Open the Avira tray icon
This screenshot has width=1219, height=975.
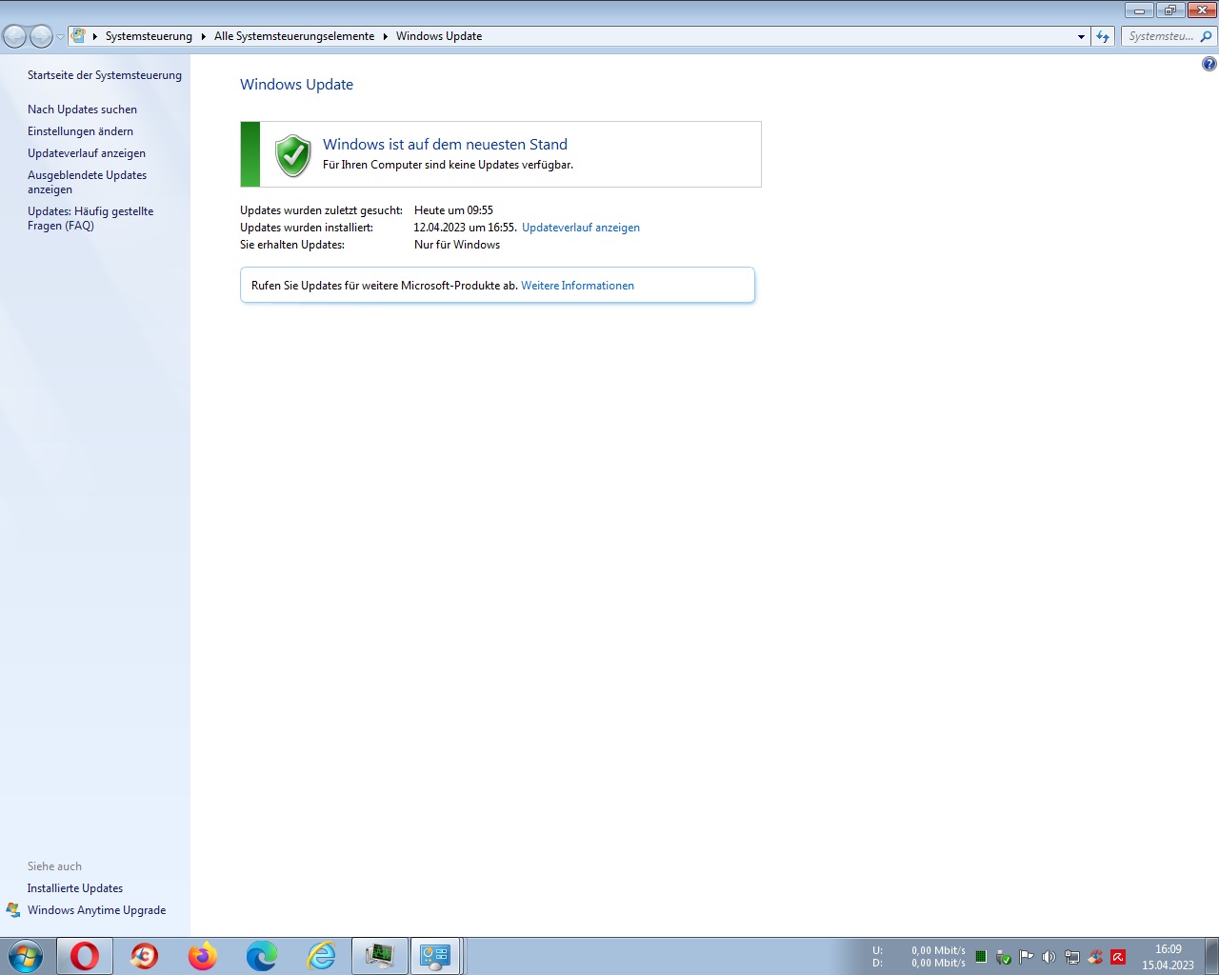(1118, 957)
